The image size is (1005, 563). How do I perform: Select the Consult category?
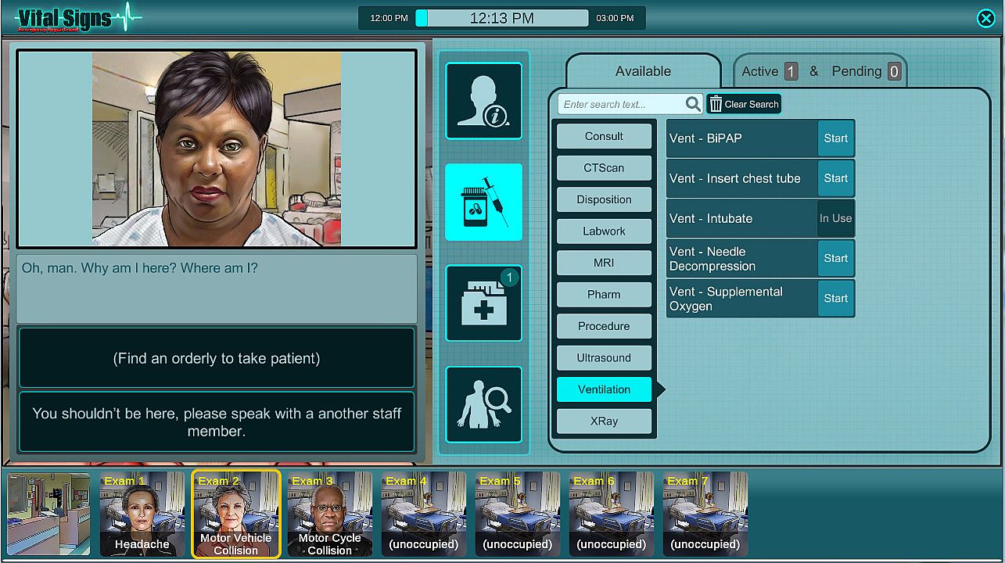click(604, 136)
